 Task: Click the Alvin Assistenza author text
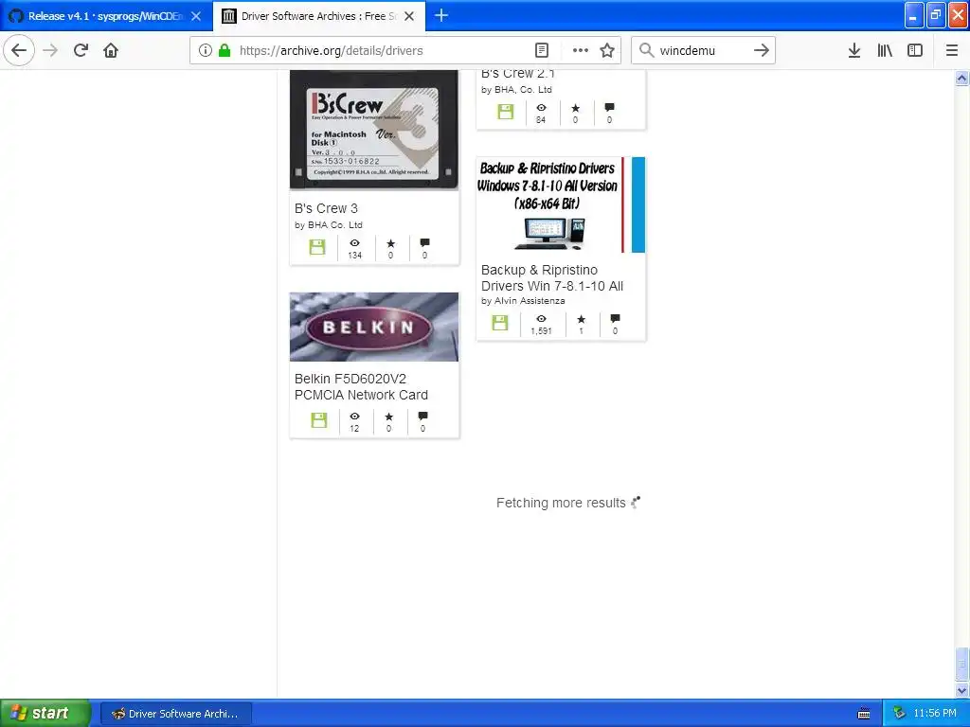click(529, 301)
